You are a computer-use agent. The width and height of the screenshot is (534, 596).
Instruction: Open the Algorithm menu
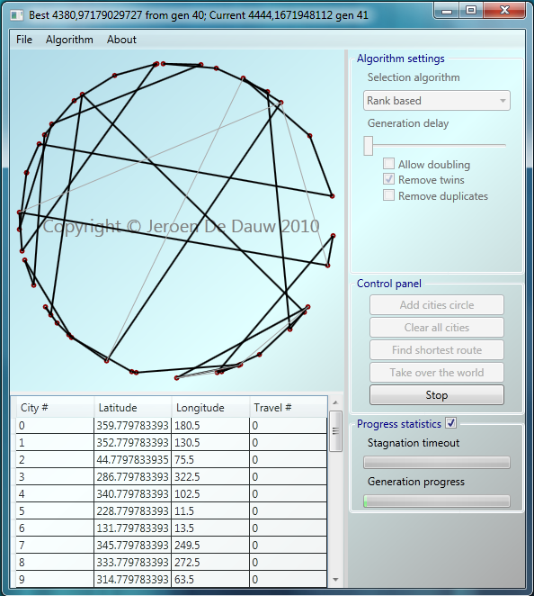coord(69,40)
